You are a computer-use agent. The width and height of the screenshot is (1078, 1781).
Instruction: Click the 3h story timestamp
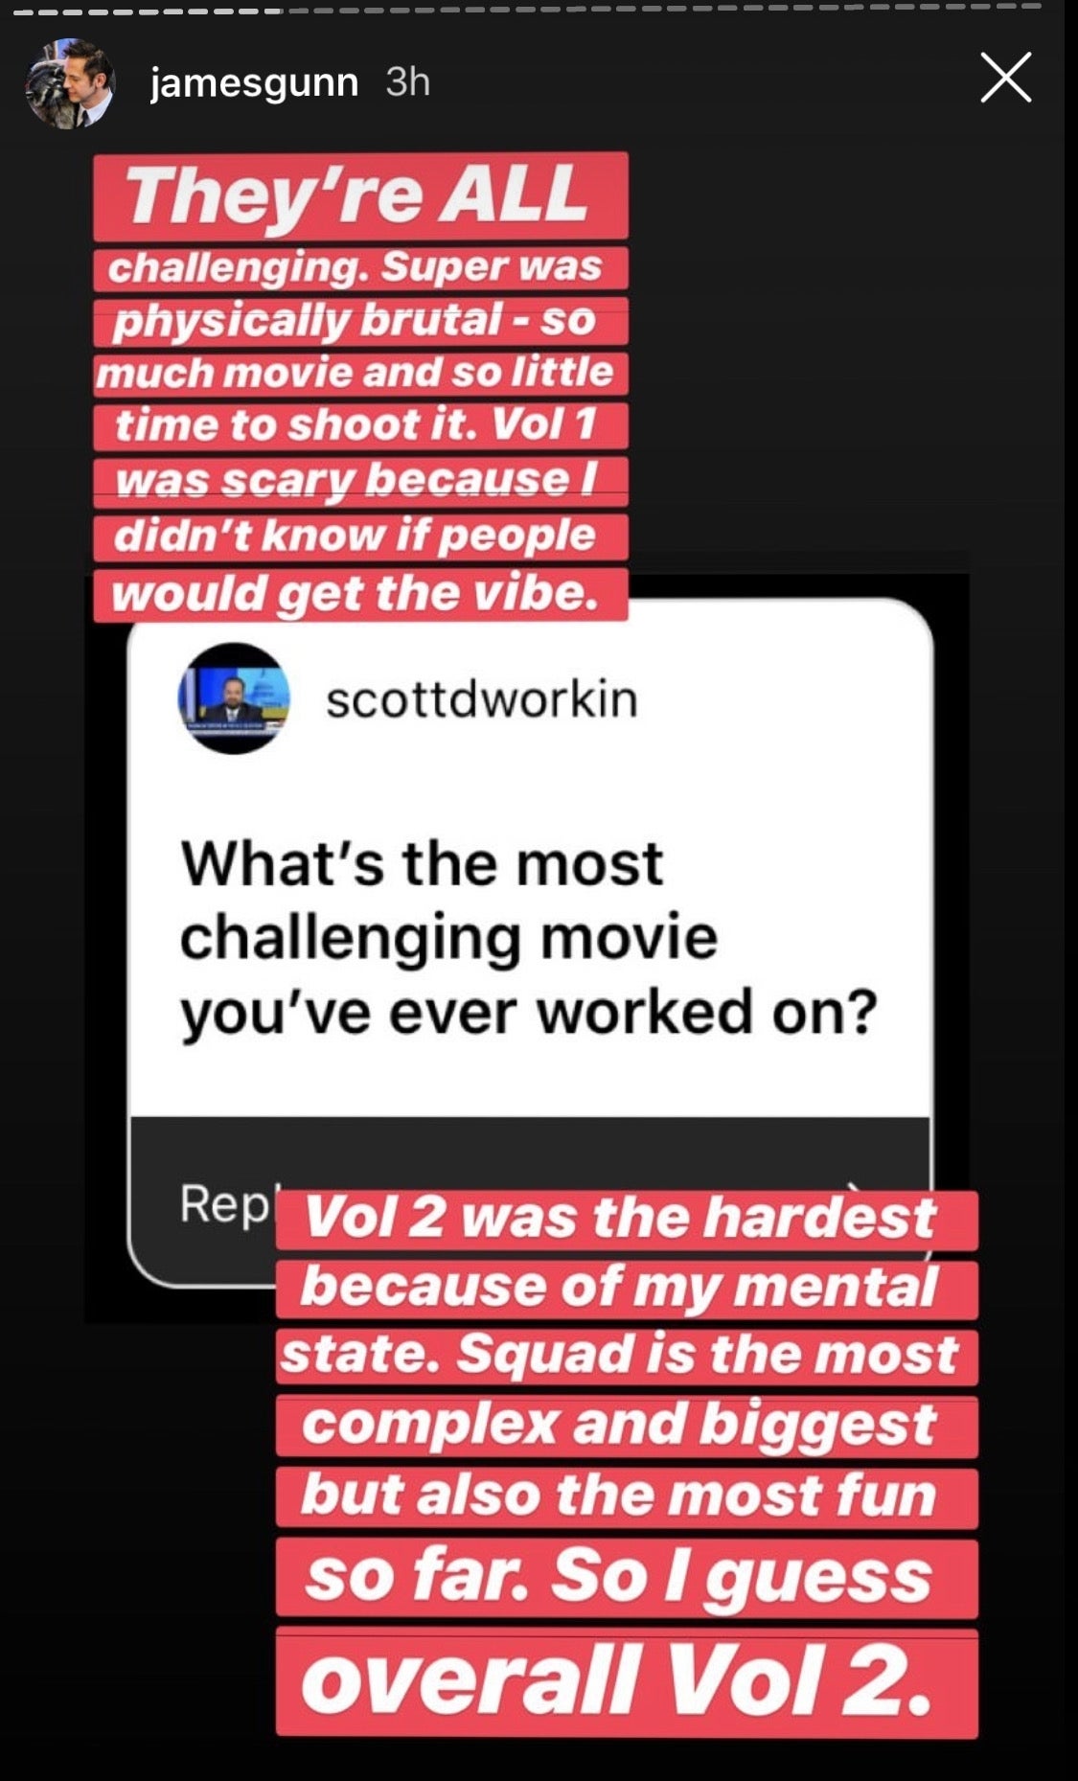click(x=407, y=82)
